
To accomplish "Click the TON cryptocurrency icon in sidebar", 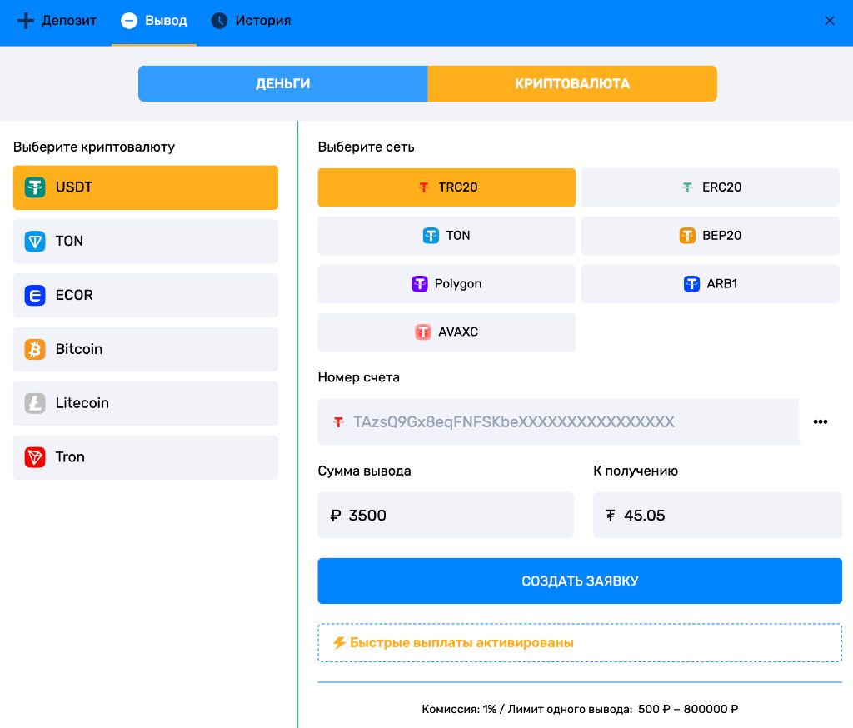I will 34,242.
